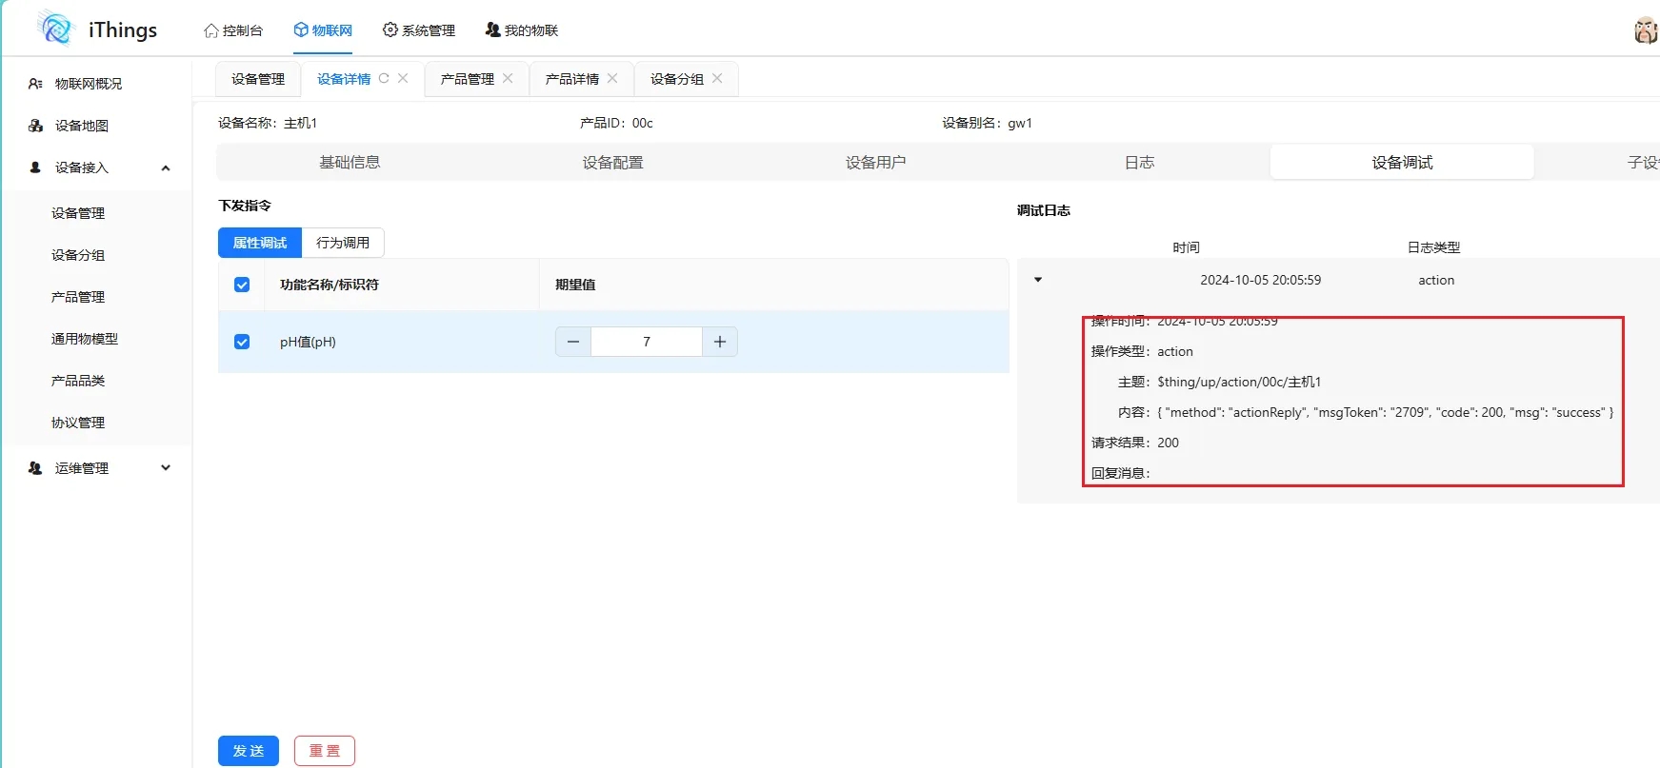Decrease pH value with minus button
This screenshot has width=1660, height=768.
tap(573, 342)
